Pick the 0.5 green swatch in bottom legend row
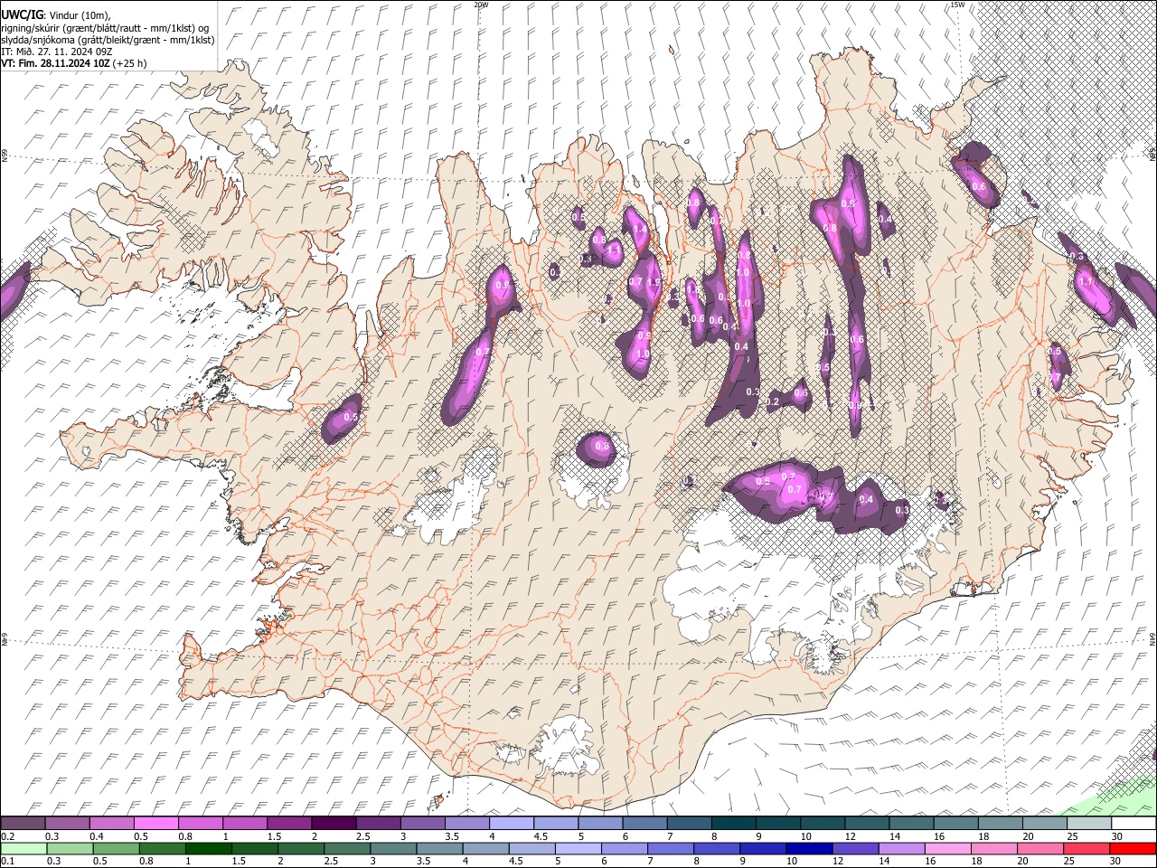Viewport: 1157px width, 868px height. point(117,848)
